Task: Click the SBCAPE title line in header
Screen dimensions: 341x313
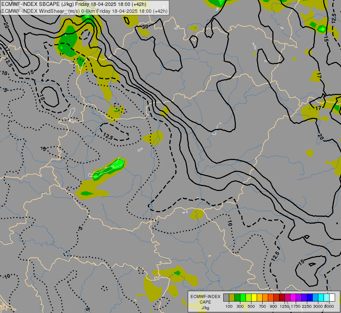Action: click(74, 4)
